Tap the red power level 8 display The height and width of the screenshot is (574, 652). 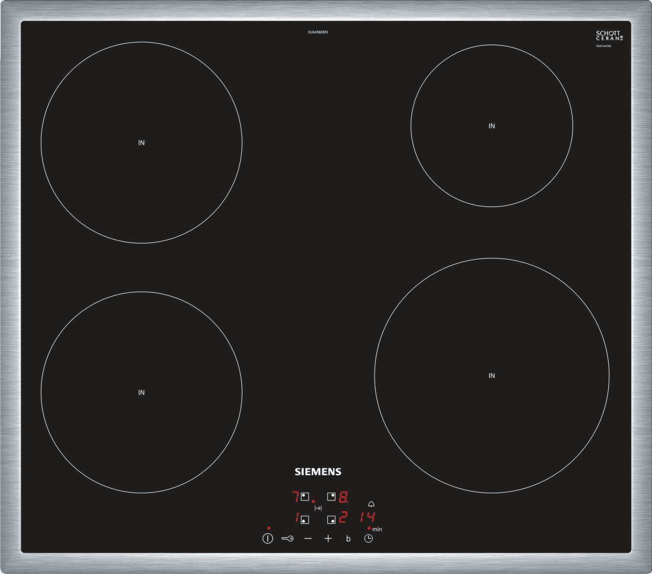coord(343,497)
